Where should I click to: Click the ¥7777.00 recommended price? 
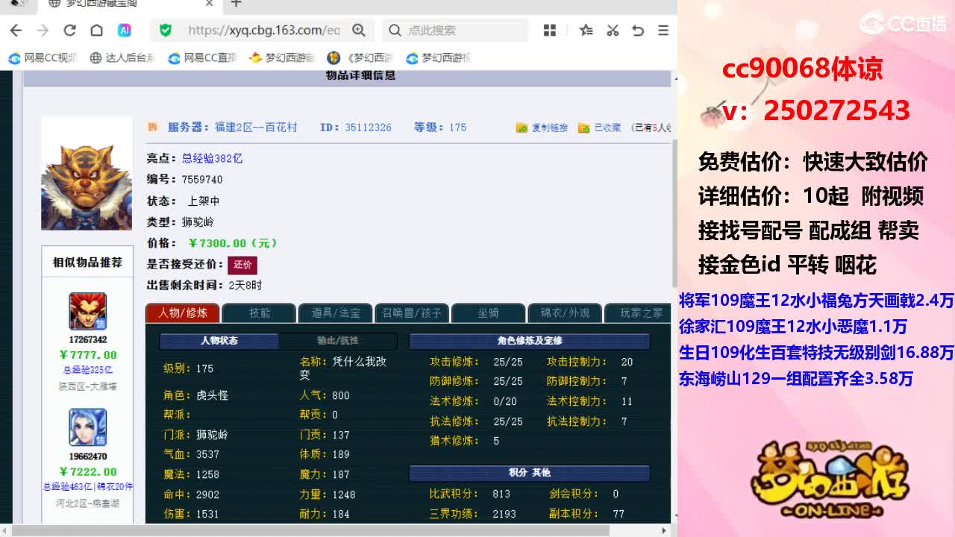pos(88,355)
